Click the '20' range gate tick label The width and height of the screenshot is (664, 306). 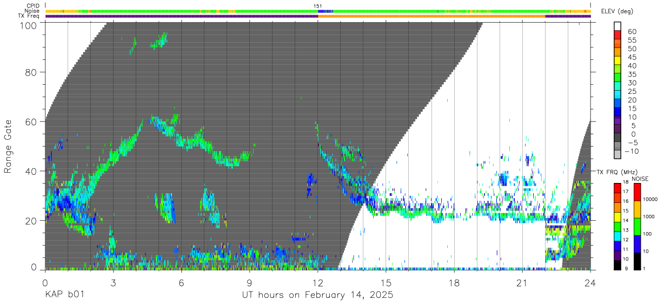click(x=31, y=221)
